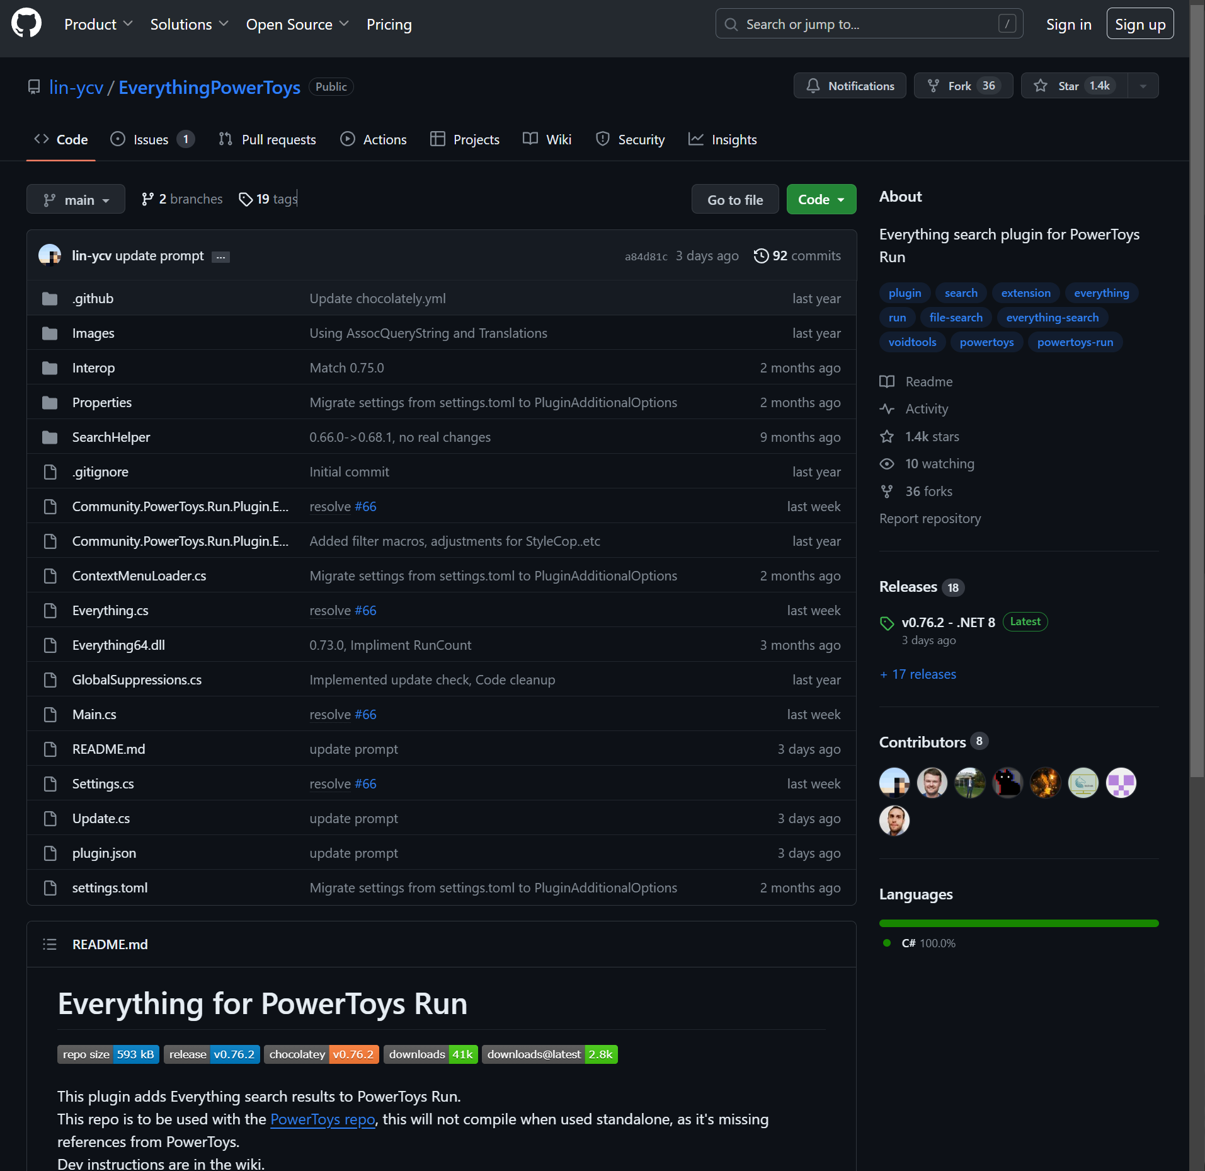
Task: Click the Sign up button
Action: [1140, 24]
